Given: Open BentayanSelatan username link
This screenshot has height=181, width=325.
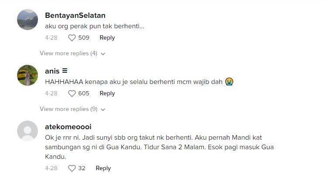Looking at the screenshot, I should 75,15.
